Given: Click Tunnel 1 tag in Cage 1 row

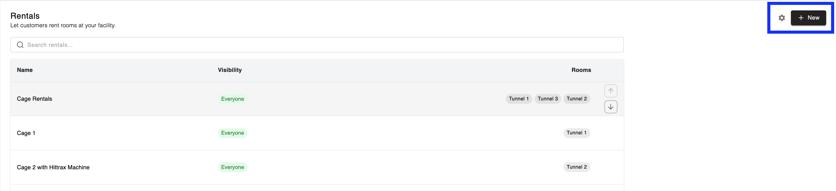Looking at the screenshot, I should coord(576,133).
